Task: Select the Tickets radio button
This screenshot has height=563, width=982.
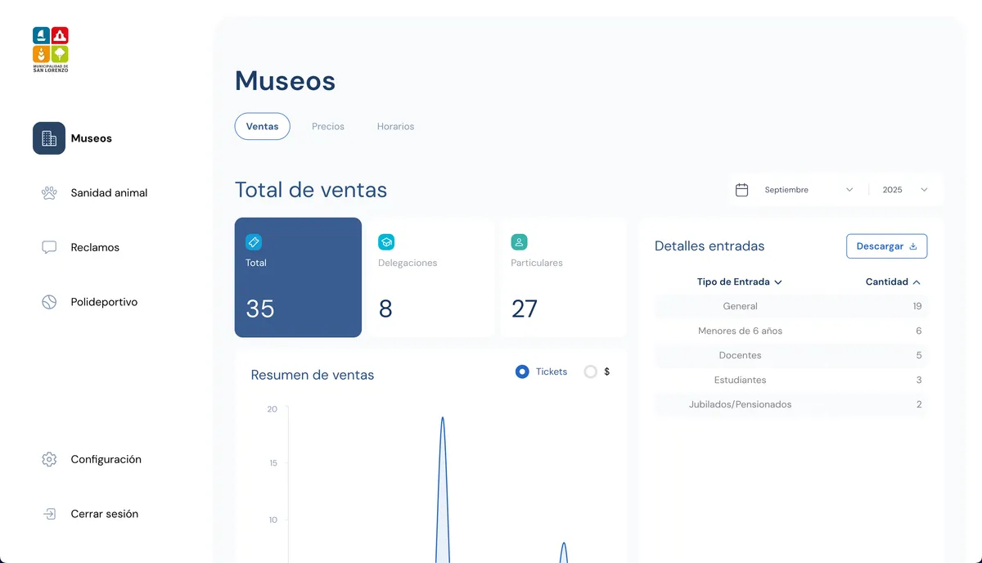Action: pyautogui.click(x=522, y=372)
